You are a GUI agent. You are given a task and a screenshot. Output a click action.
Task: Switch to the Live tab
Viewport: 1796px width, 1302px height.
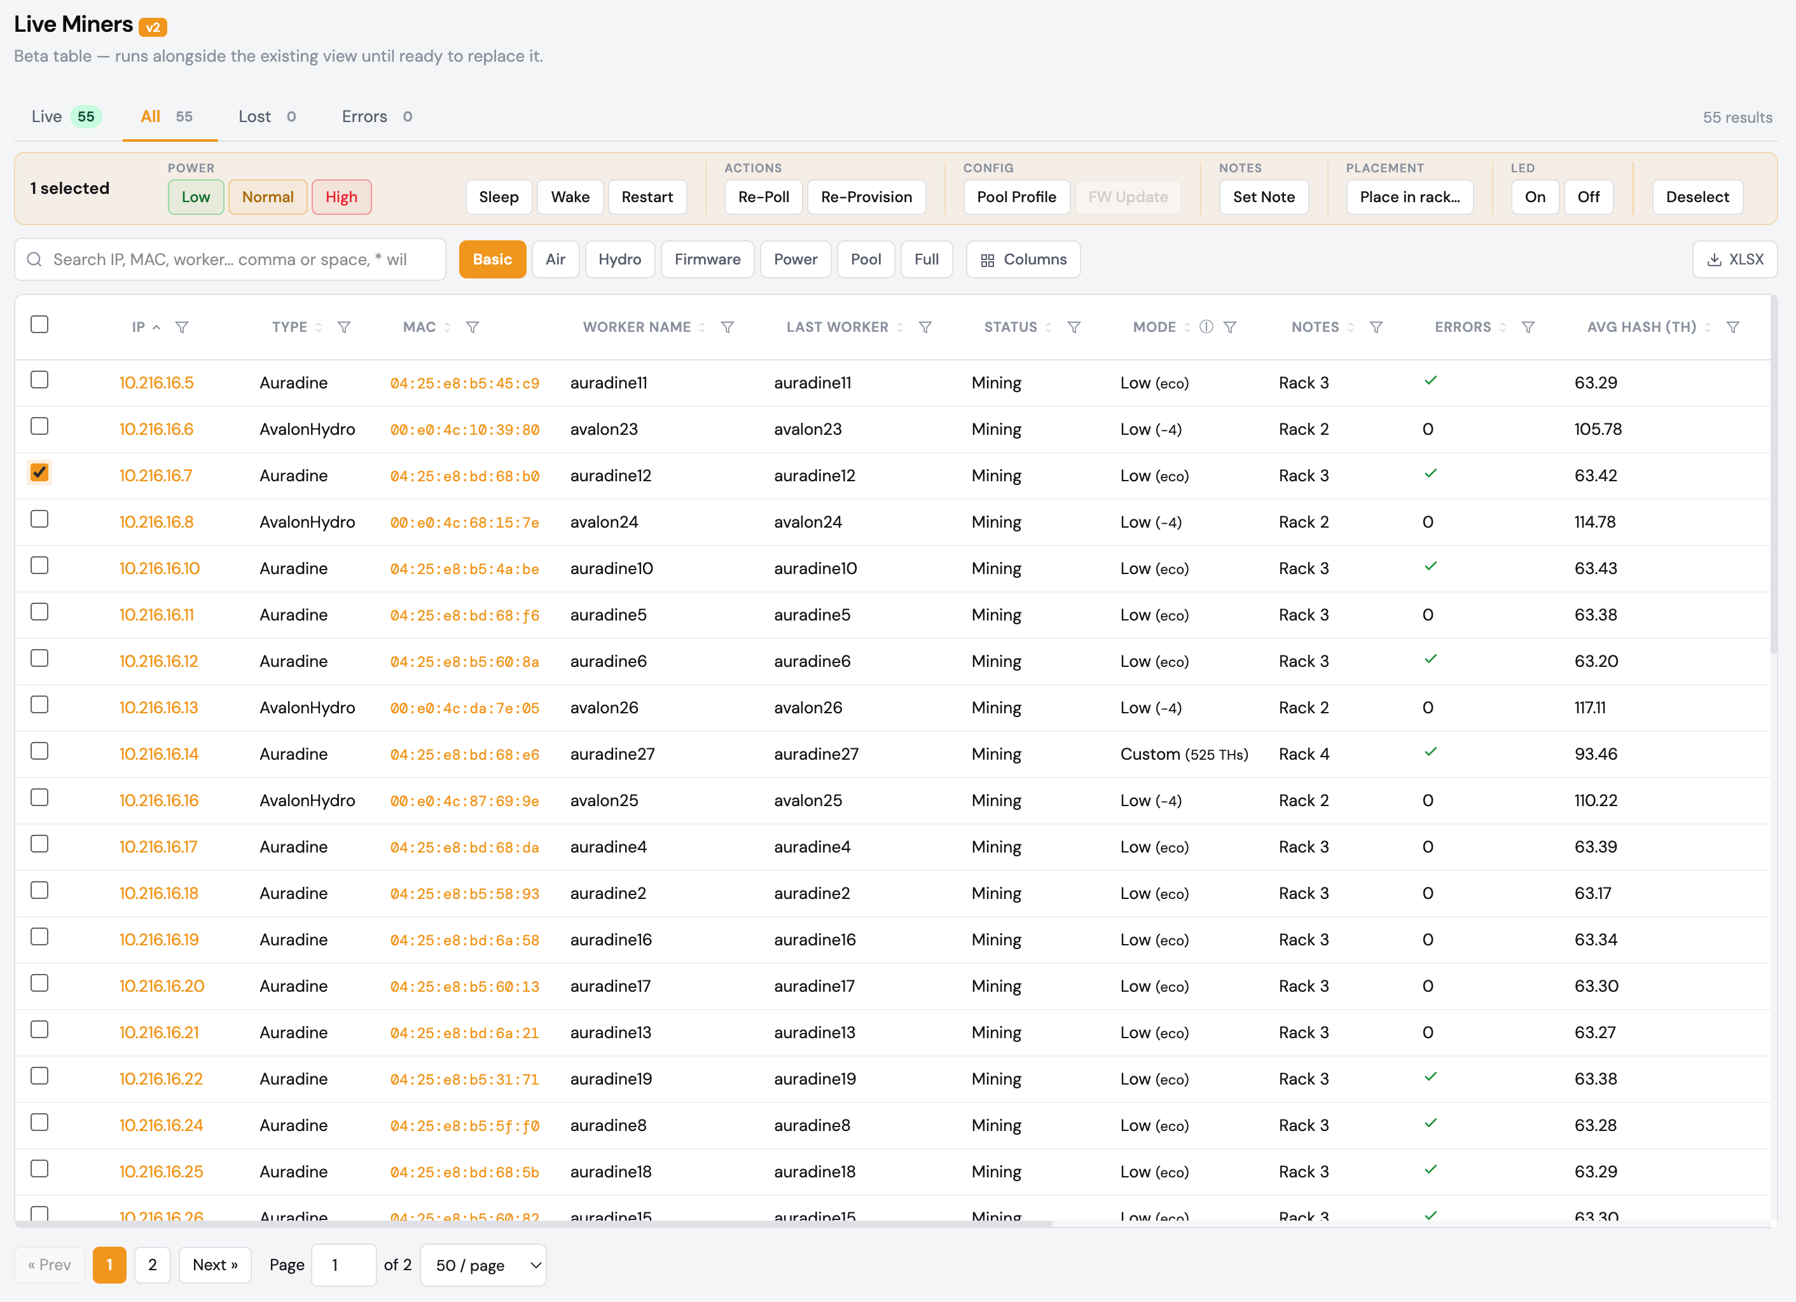coord(67,116)
